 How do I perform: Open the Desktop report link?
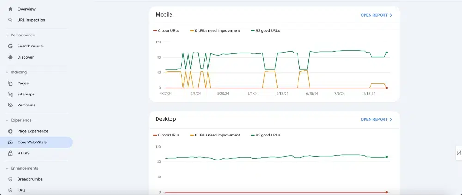point(377,119)
